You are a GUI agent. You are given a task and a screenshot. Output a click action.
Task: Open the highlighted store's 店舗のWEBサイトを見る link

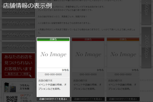(x=53, y=99)
